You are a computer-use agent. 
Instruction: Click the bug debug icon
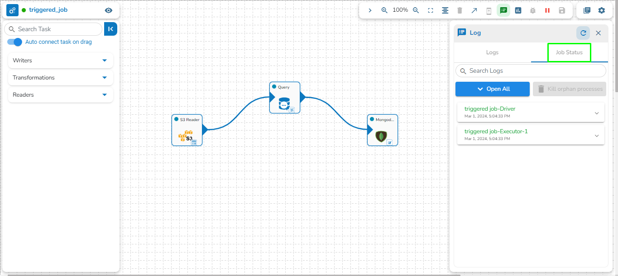click(532, 10)
